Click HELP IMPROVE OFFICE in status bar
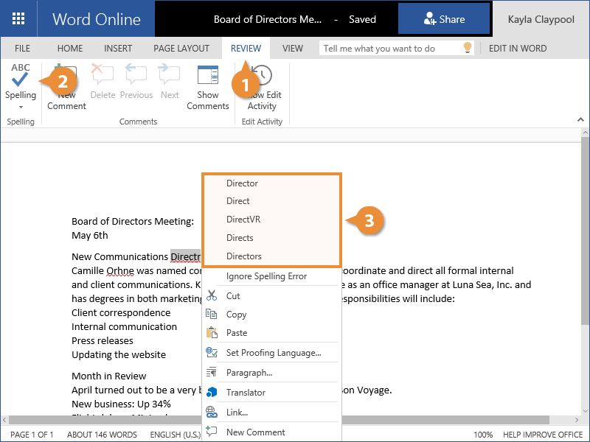Image resolution: width=590 pixels, height=442 pixels. click(x=544, y=435)
